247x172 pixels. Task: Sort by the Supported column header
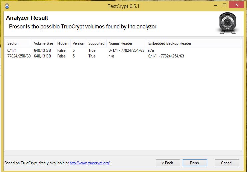tap(96, 43)
